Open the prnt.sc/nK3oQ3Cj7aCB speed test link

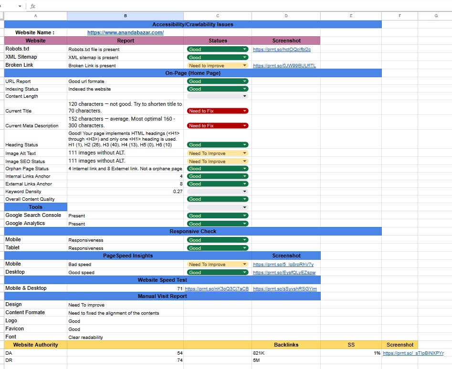(x=217, y=288)
